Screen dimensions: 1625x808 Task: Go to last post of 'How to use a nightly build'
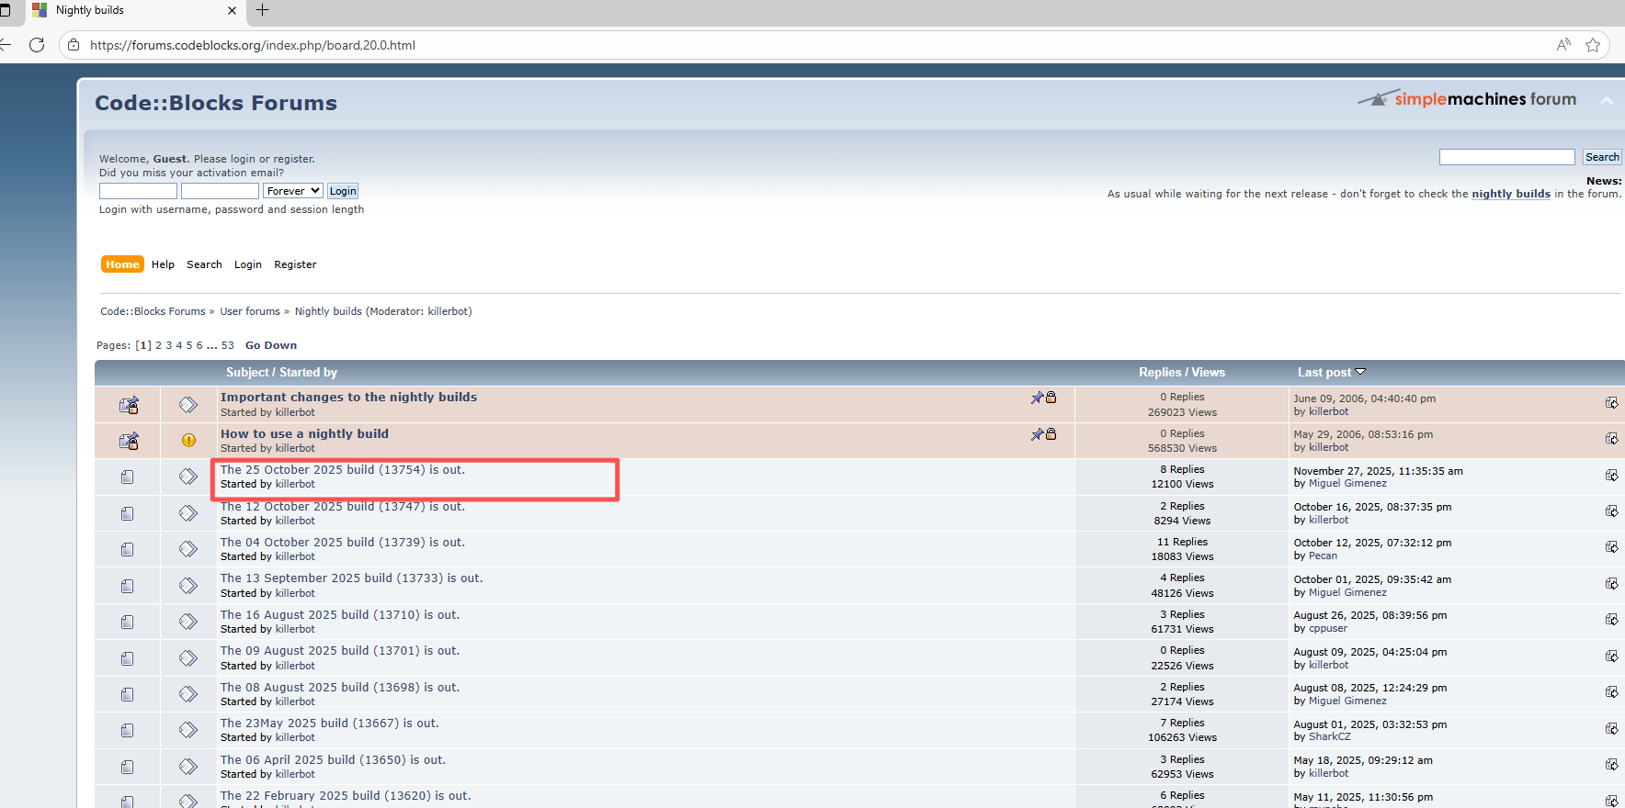[x=1611, y=439]
